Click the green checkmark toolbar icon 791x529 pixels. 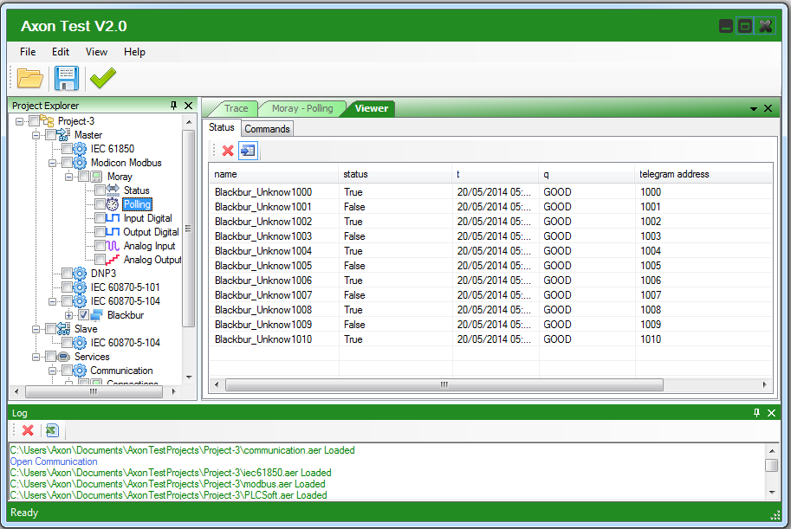tap(102, 79)
